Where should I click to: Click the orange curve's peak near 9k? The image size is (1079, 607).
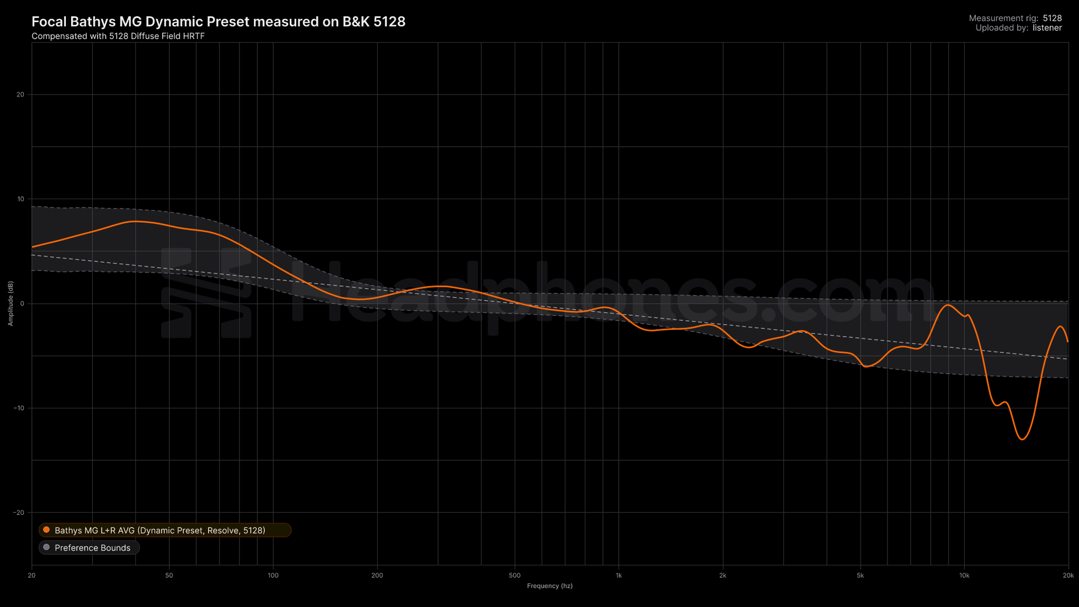pos(948,305)
